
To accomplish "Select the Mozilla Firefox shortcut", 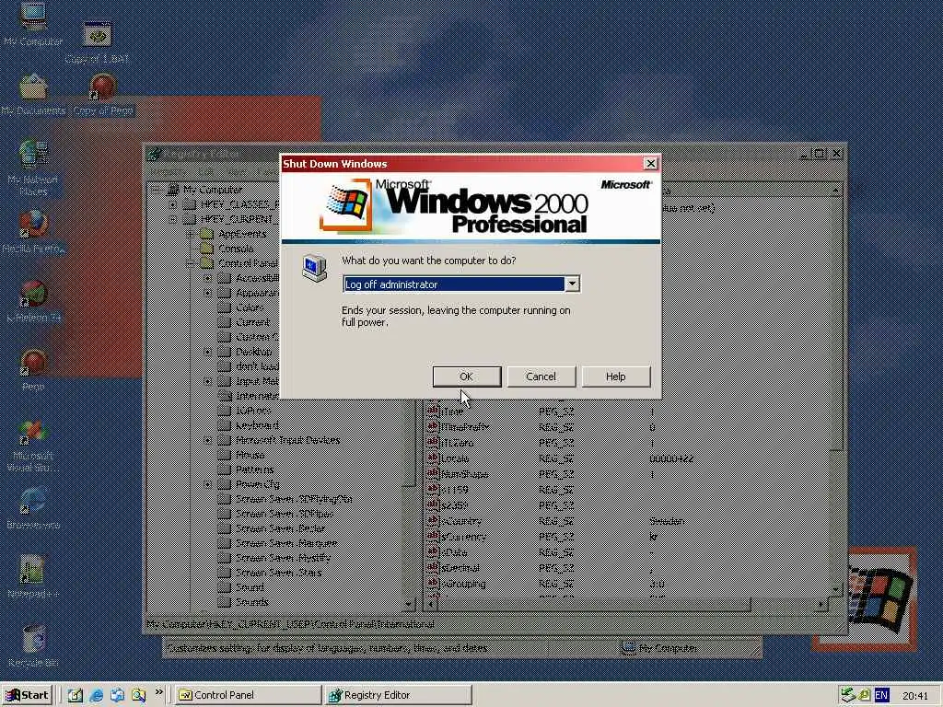I will (33, 232).
